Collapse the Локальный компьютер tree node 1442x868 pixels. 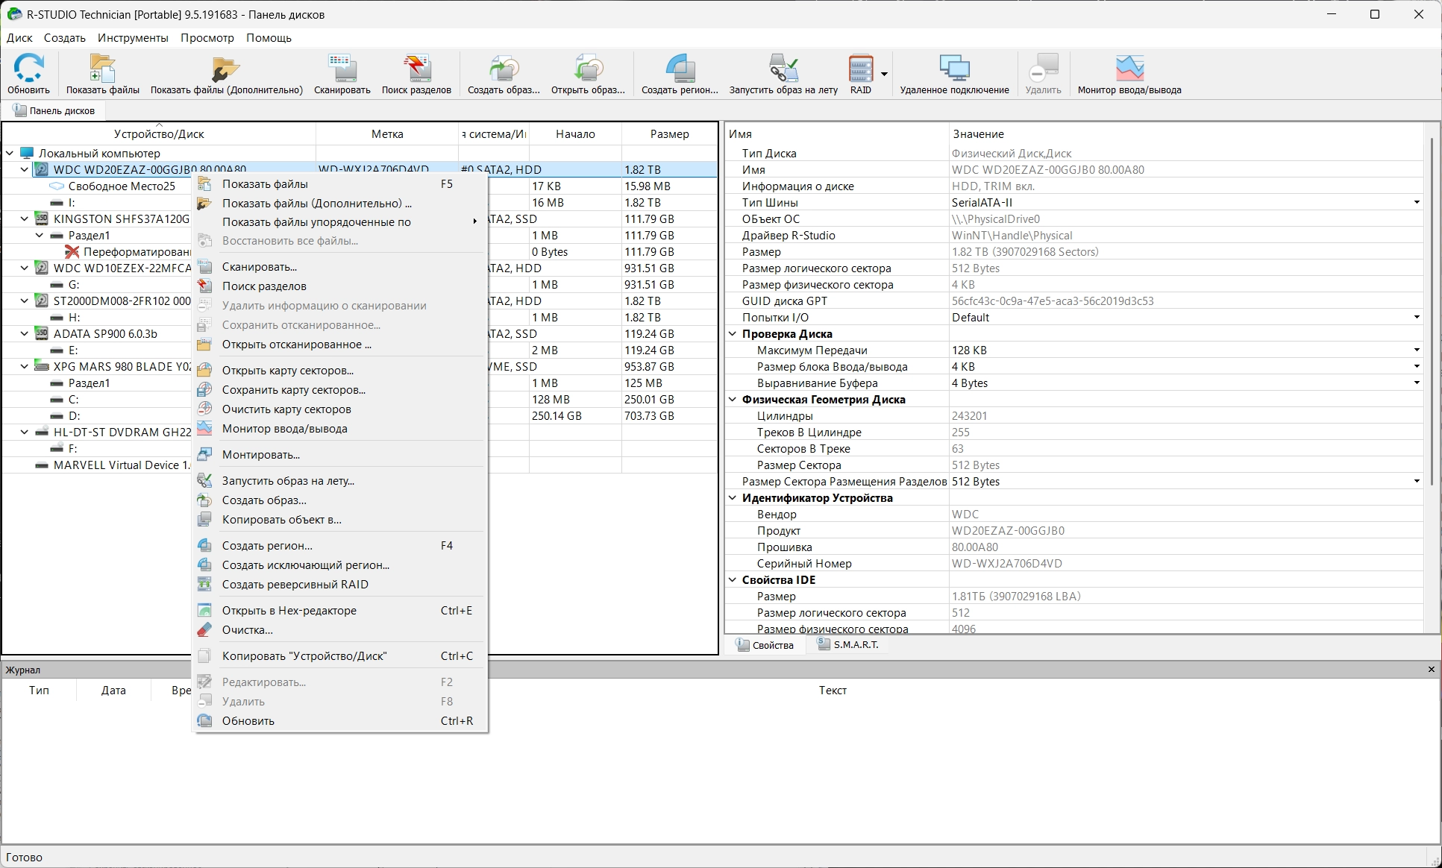pyautogui.click(x=10, y=153)
